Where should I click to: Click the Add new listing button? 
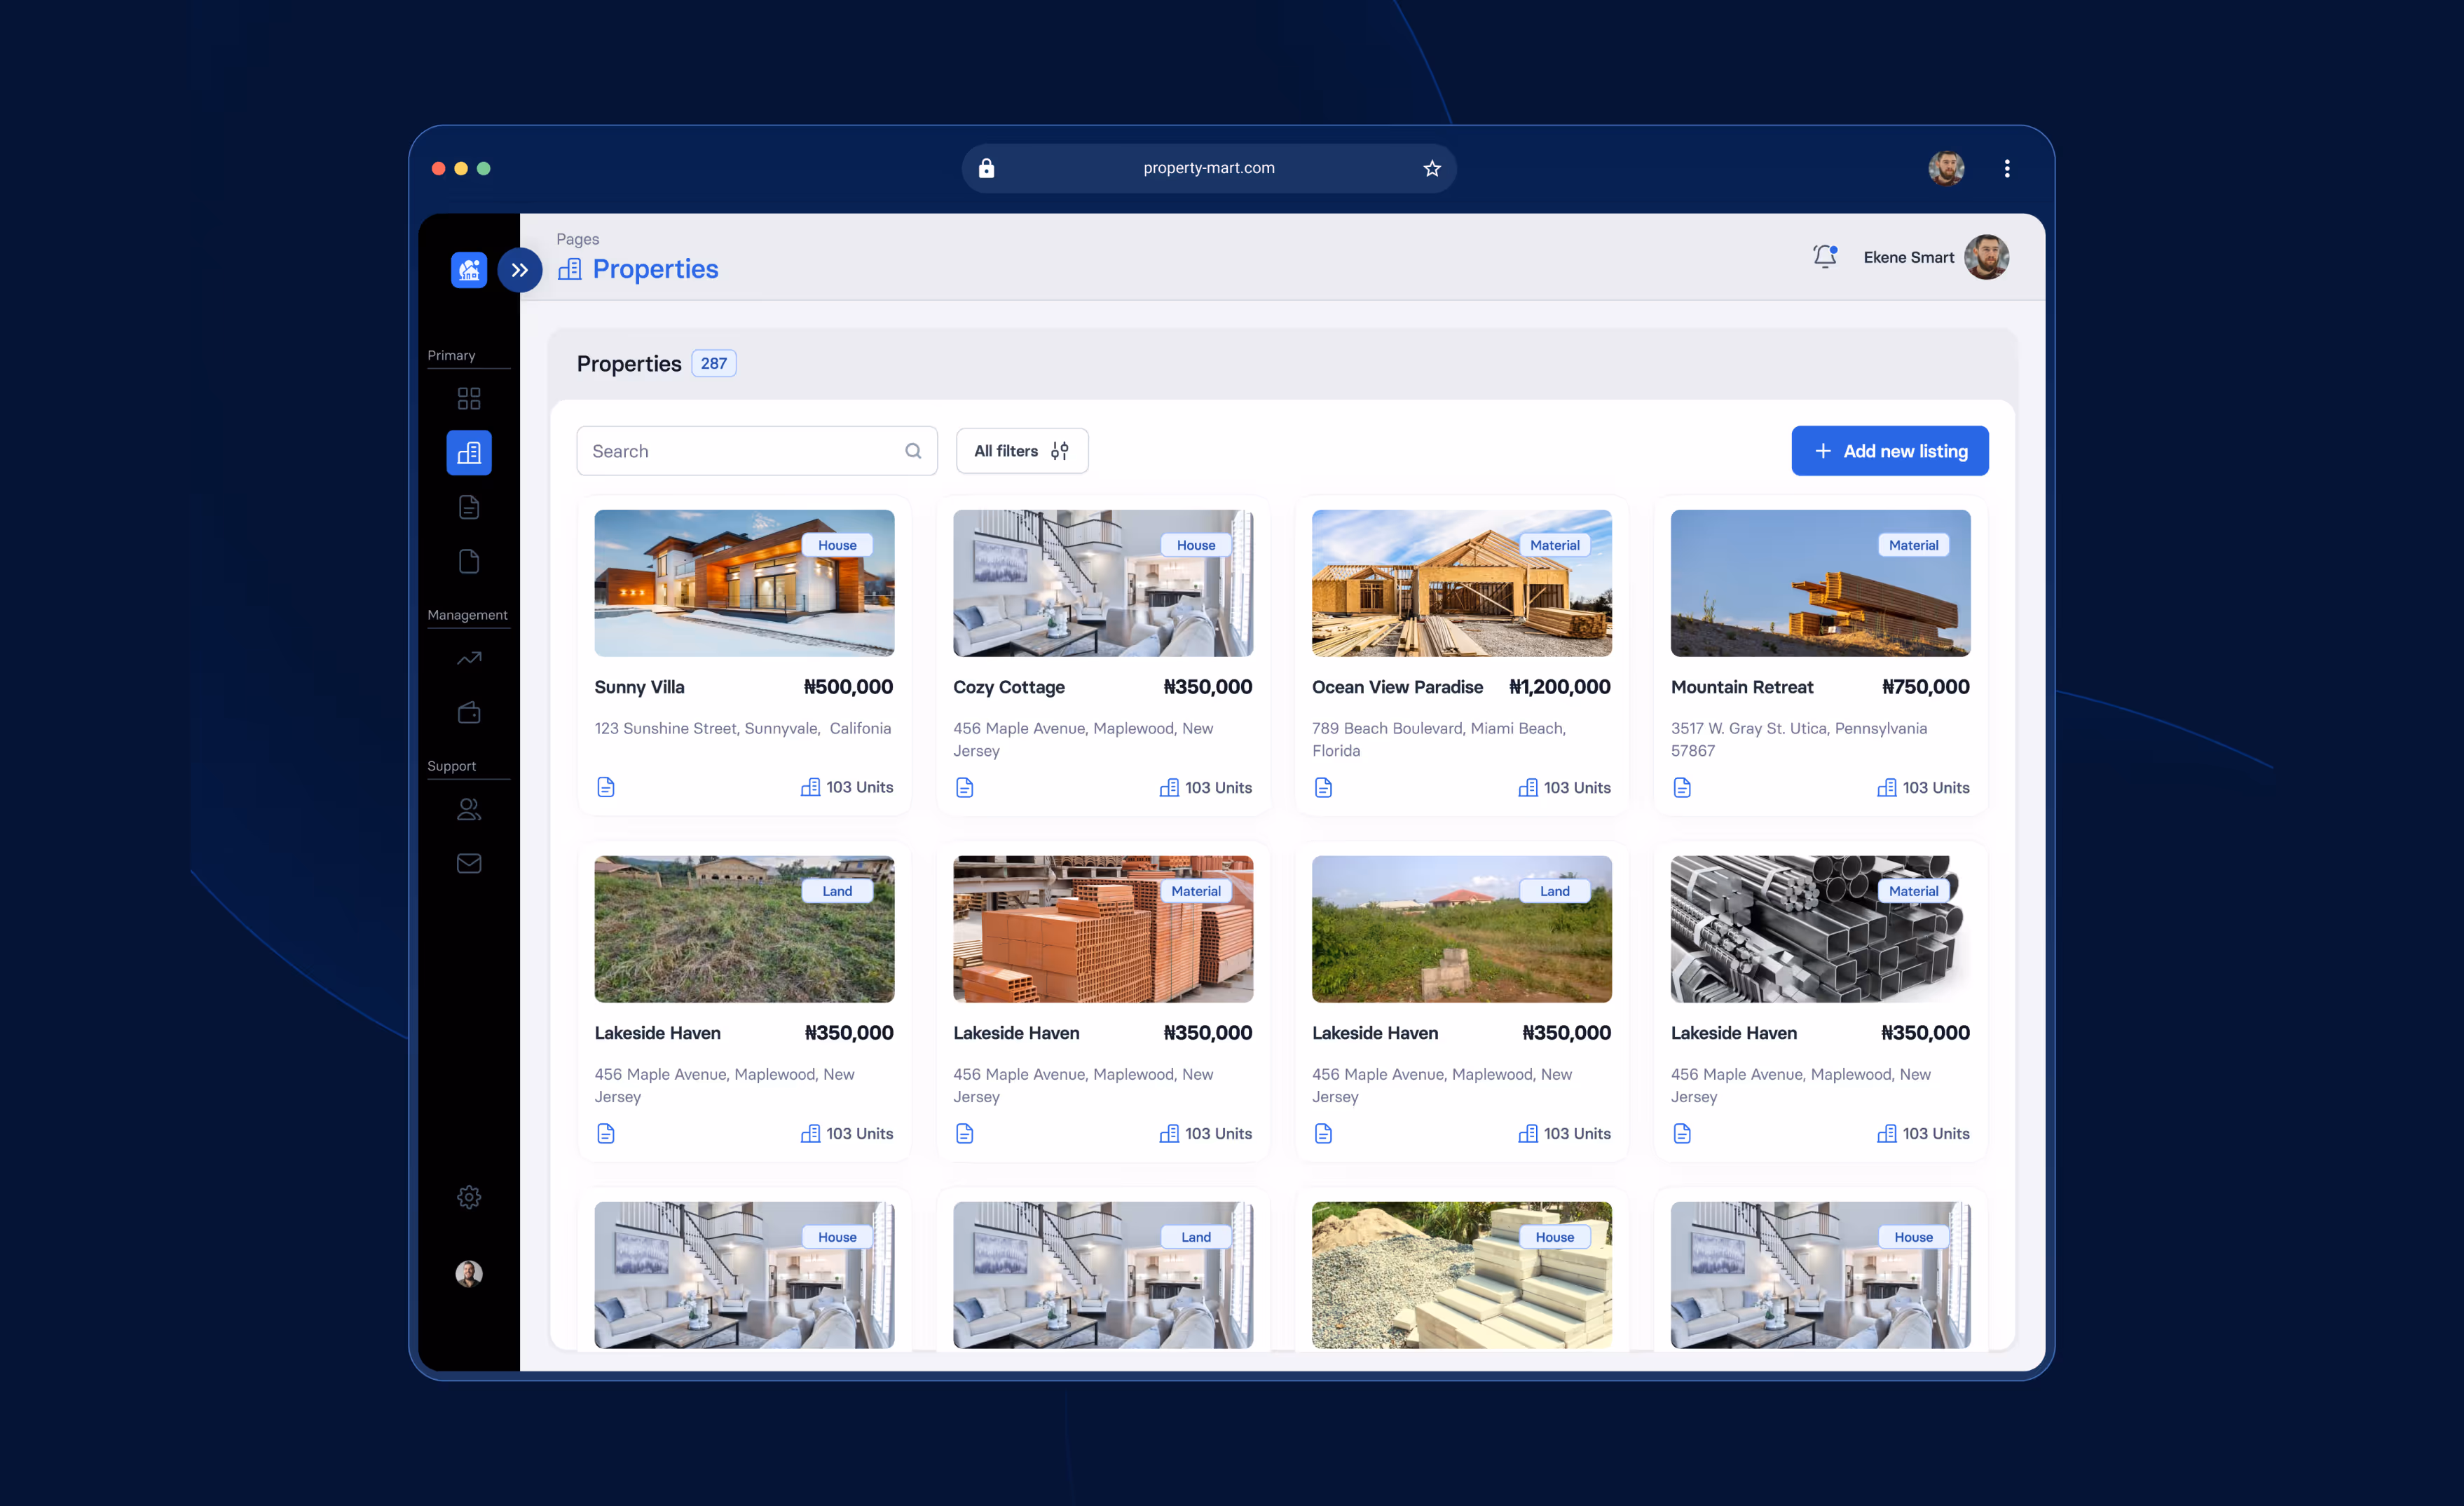coord(1889,450)
